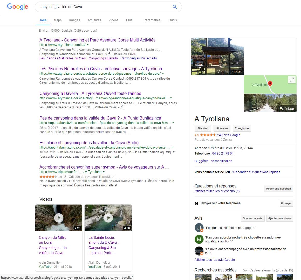301x280 pixels.
Task: Open dropdown next to pas-de-canyoning URL
Action: point(173,123)
